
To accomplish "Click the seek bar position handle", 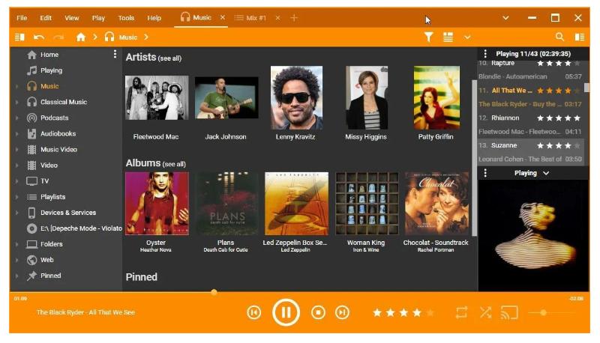I will [214, 292].
